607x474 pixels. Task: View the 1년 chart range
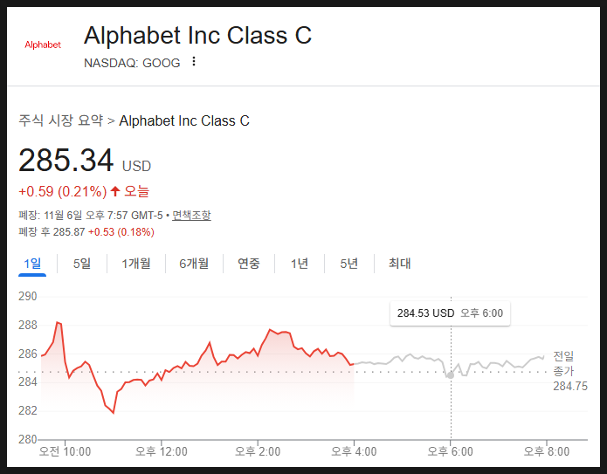(300, 264)
